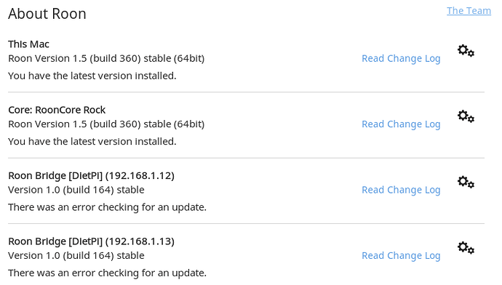This screenshot has width=502, height=285.
Task: Select the This Mac heading
Action: pos(28,44)
